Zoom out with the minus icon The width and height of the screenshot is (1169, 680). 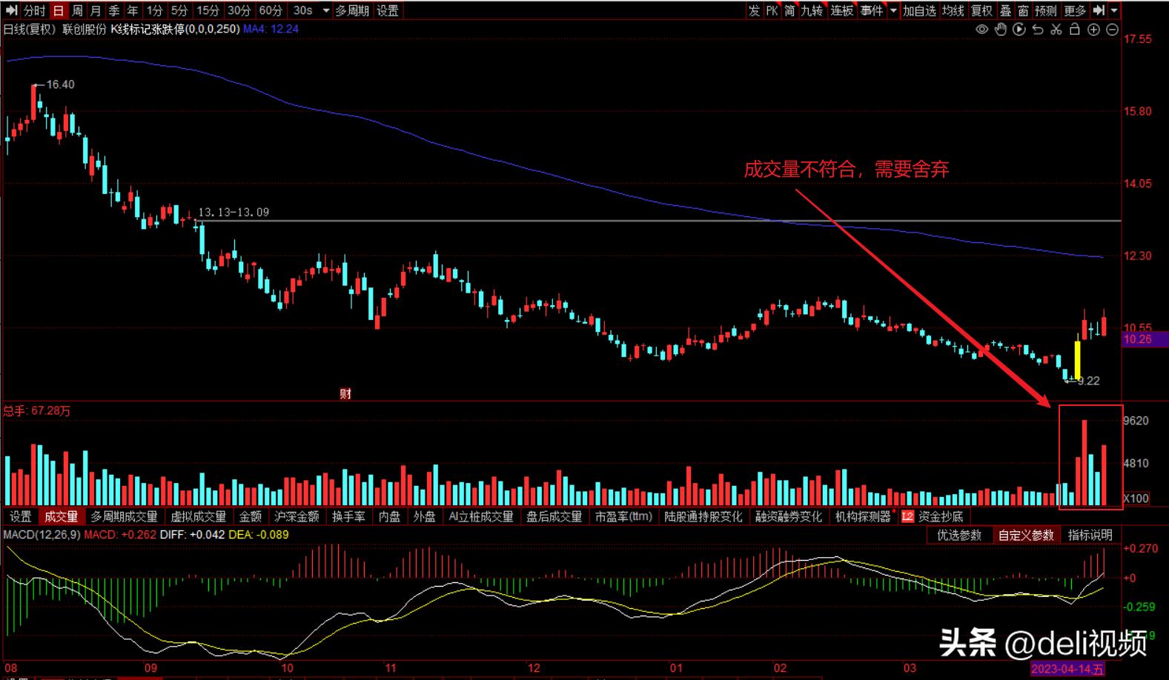coord(1112,30)
